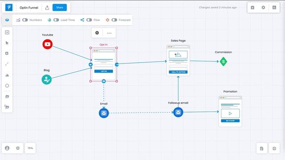Click the Sales Page label
Viewport: 285px width, 160px height.
(178, 40)
